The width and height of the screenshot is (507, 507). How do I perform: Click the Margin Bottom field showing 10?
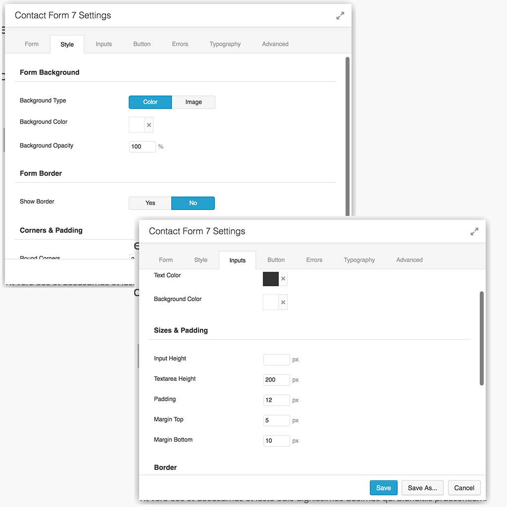point(276,441)
